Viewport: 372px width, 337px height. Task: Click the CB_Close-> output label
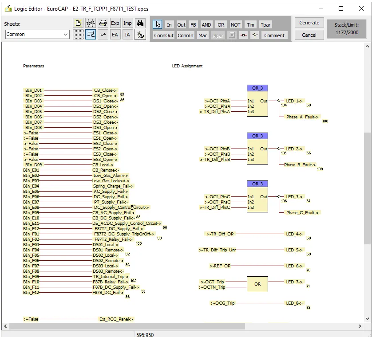(105, 90)
